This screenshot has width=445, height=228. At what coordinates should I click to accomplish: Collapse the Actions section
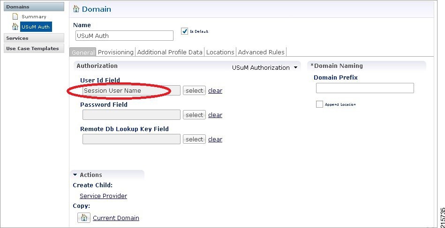click(x=75, y=175)
